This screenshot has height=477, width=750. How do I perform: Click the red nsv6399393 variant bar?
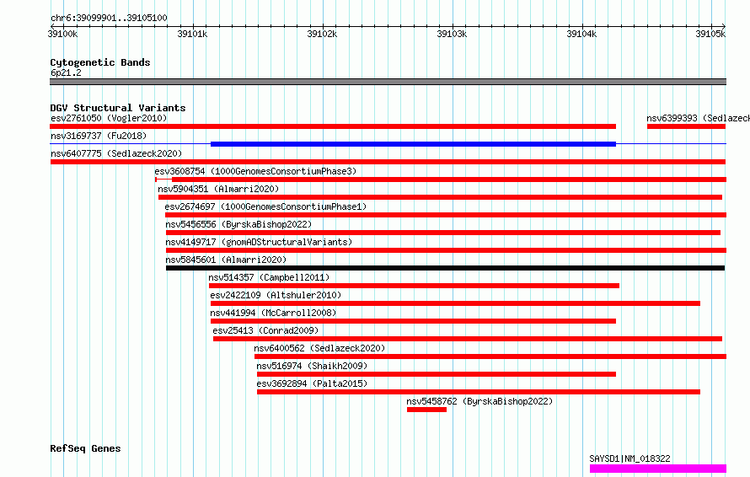[687, 126]
